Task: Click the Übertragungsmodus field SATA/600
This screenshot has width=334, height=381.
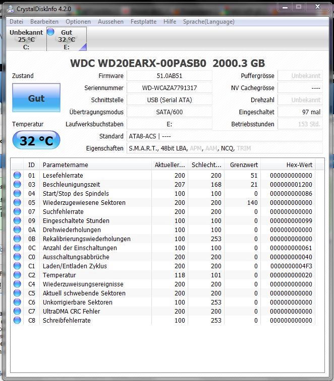Action: tap(170, 112)
